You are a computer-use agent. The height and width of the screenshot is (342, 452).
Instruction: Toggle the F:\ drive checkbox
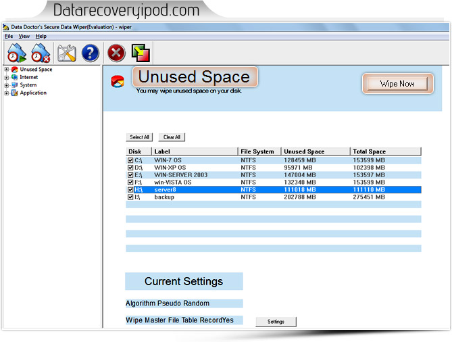point(130,182)
